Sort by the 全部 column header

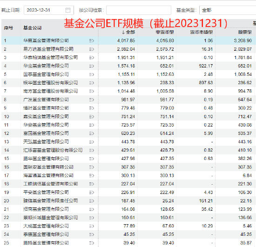pos(128,32)
